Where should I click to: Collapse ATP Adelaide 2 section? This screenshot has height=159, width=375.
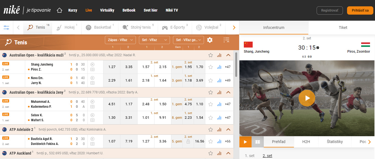[x=228, y=130]
